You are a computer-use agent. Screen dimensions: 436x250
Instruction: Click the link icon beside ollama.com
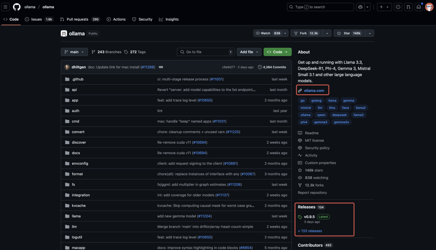pos(300,91)
